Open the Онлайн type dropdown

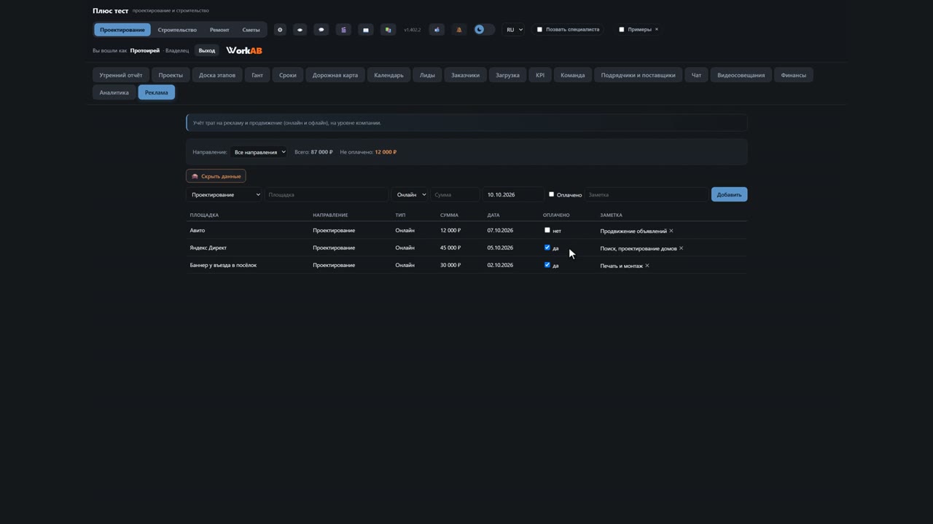click(x=410, y=194)
